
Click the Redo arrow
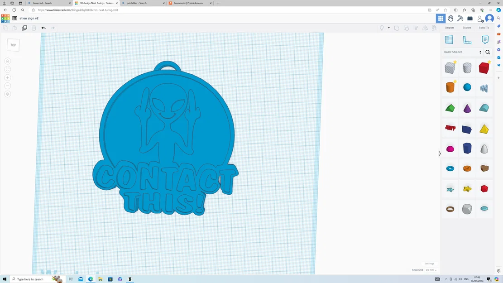pos(53,28)
